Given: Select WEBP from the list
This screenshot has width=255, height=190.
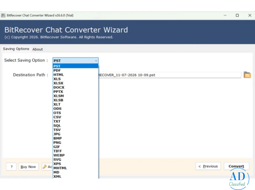Looking at the screenshot, I should (x=75, y=155).
